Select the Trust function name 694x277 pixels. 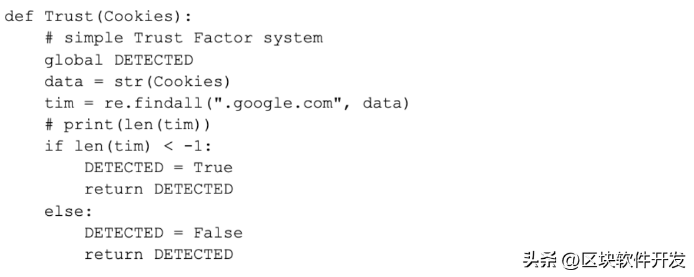[69, 16]
